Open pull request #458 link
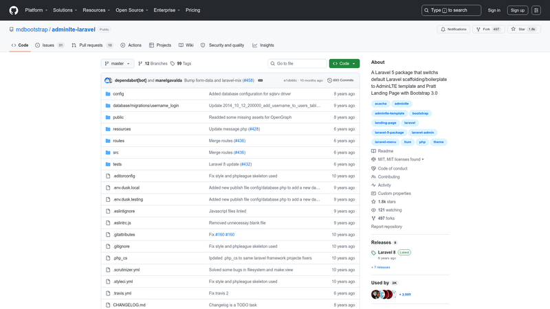This screenshot has width=550, height=309. coord(249,80)
